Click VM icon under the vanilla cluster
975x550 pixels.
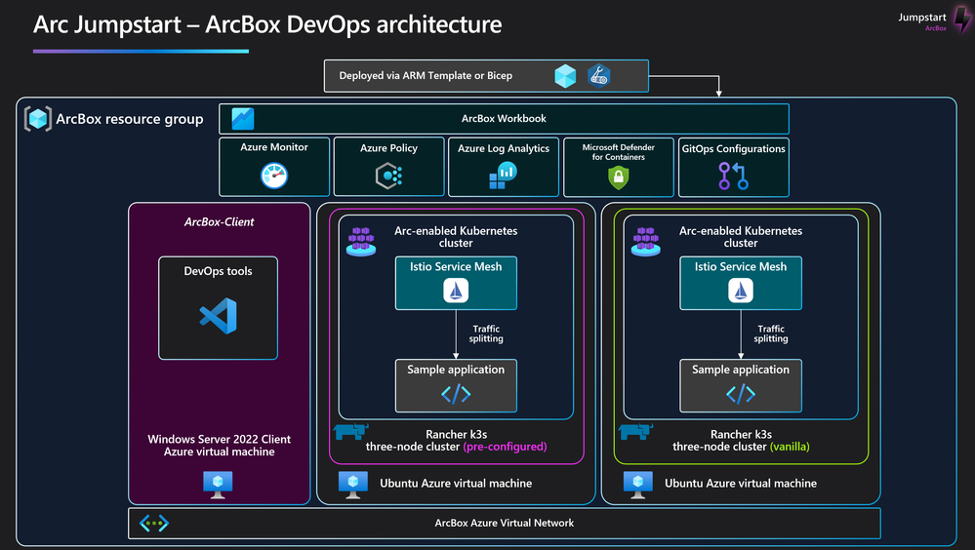638,485
